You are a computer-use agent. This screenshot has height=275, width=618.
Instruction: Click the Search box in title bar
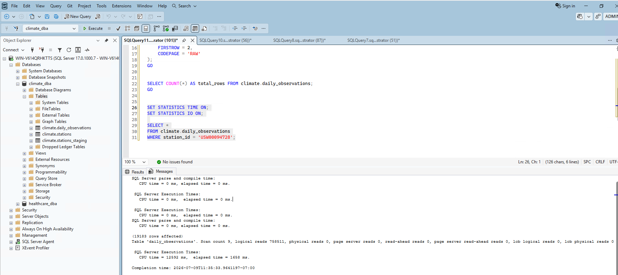[184, 6]
